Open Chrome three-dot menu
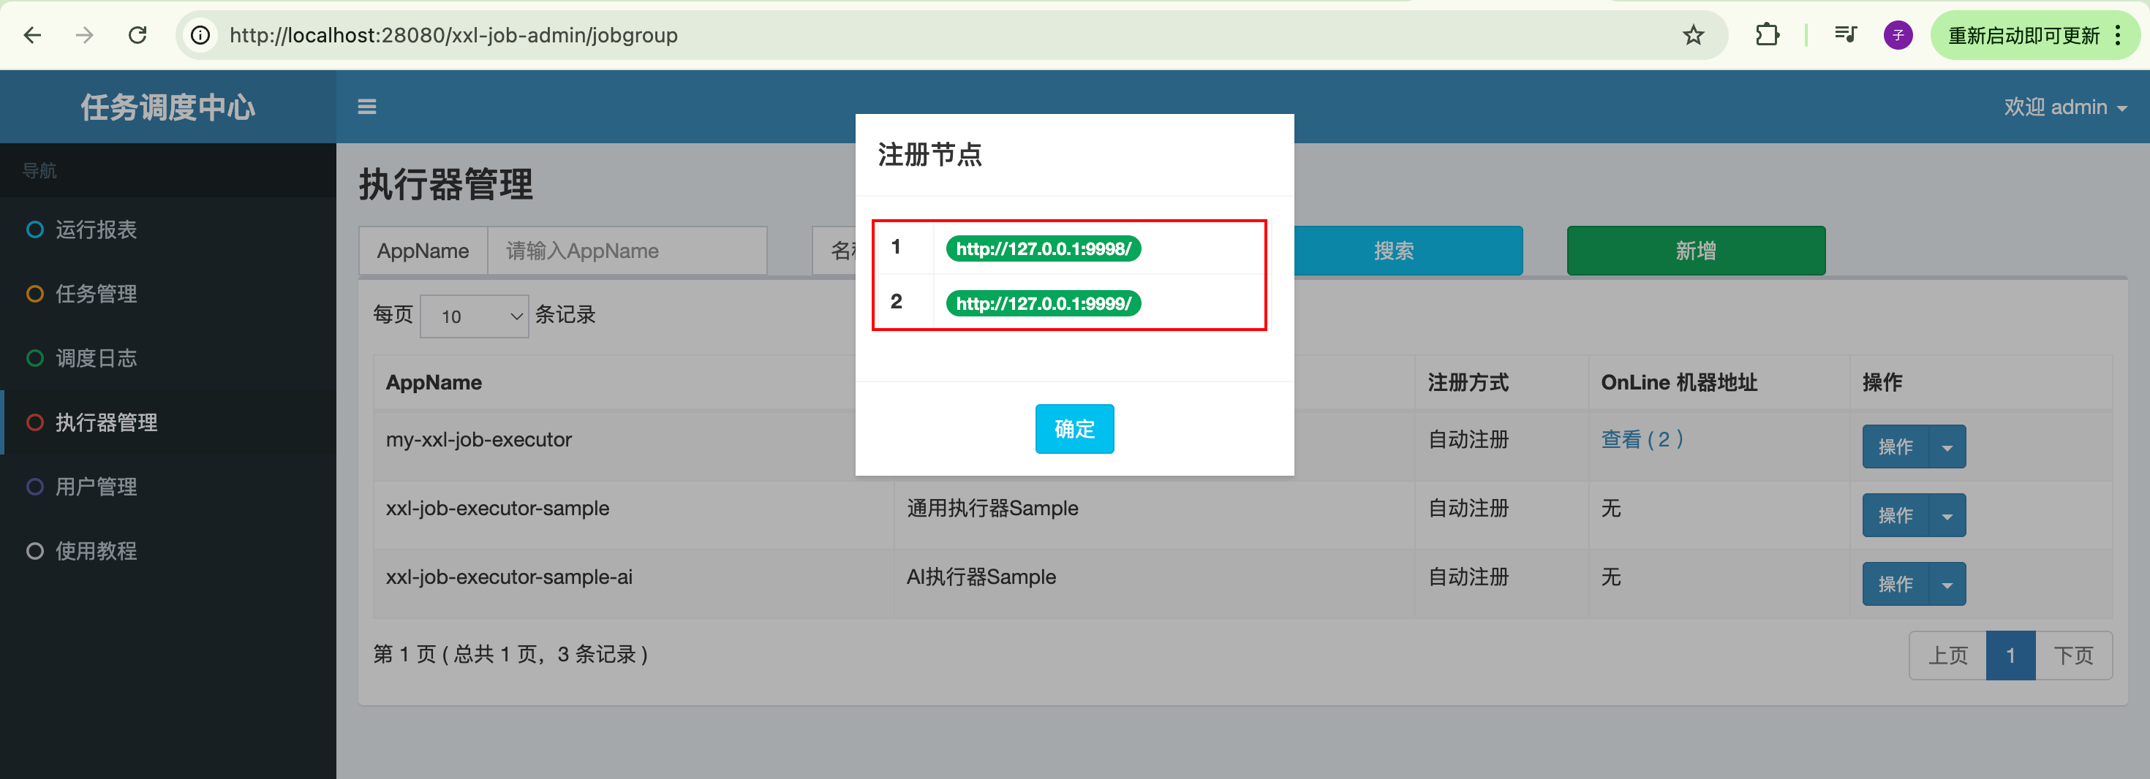The width and height of the screenshot is (2150, 779). [2119, 35]
